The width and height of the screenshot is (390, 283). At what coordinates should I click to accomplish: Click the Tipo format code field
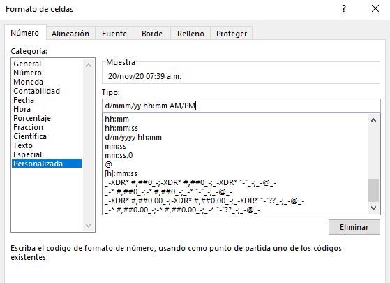(x=241, y=106)
